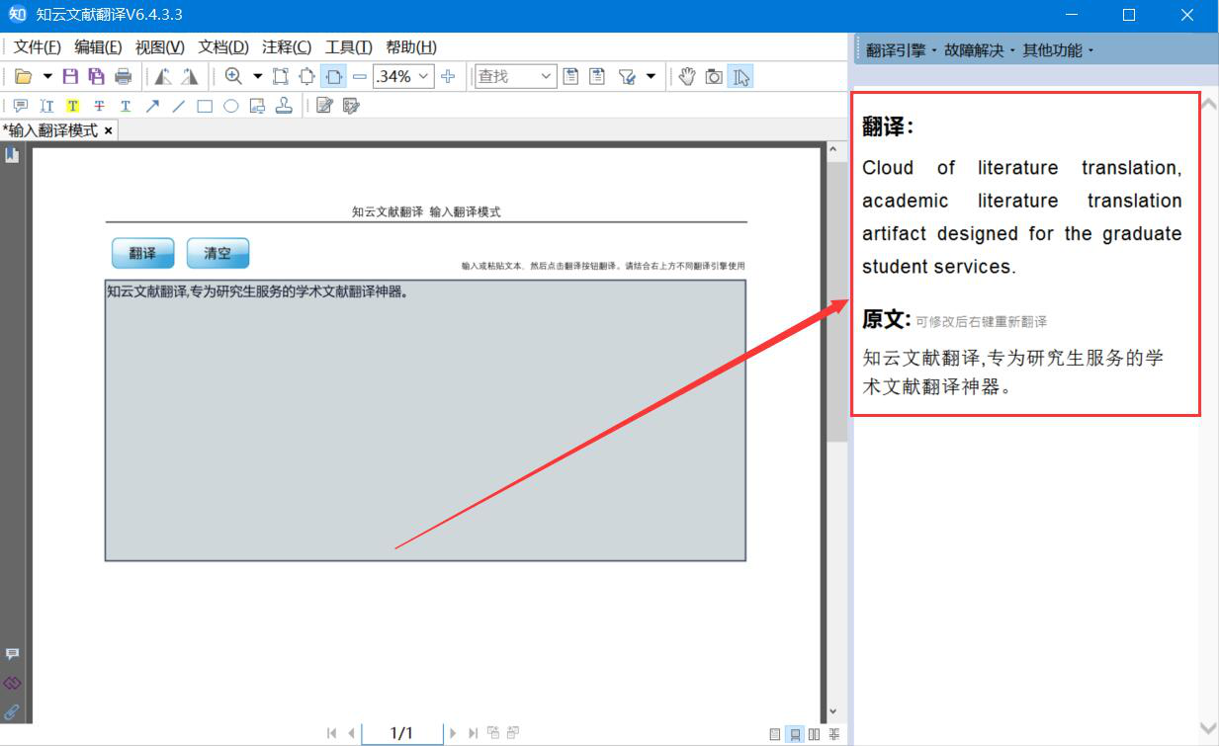This screenshot has height=746, width=1219.
Task: Click the Save As double-floppy icon
Action: click(x=96, y=77)
